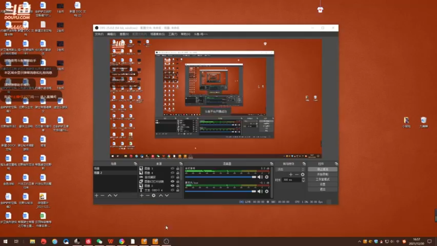Open 设置 settings in Controls panel

(x=322, y=184)
